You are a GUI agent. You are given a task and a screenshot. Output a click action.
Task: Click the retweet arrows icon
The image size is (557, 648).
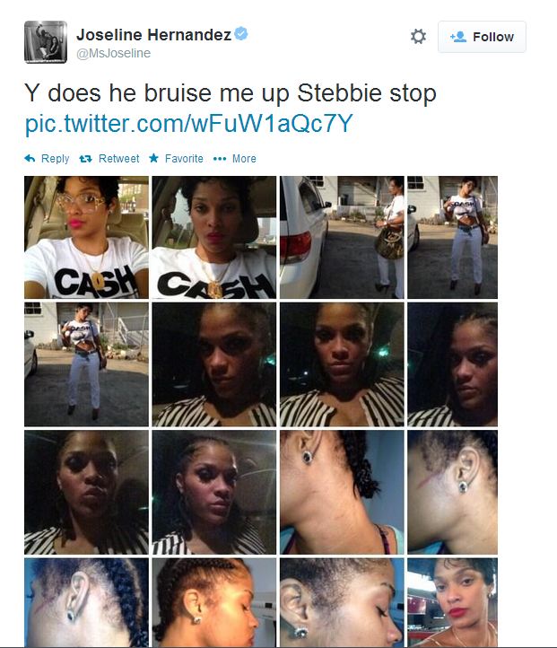85,158
